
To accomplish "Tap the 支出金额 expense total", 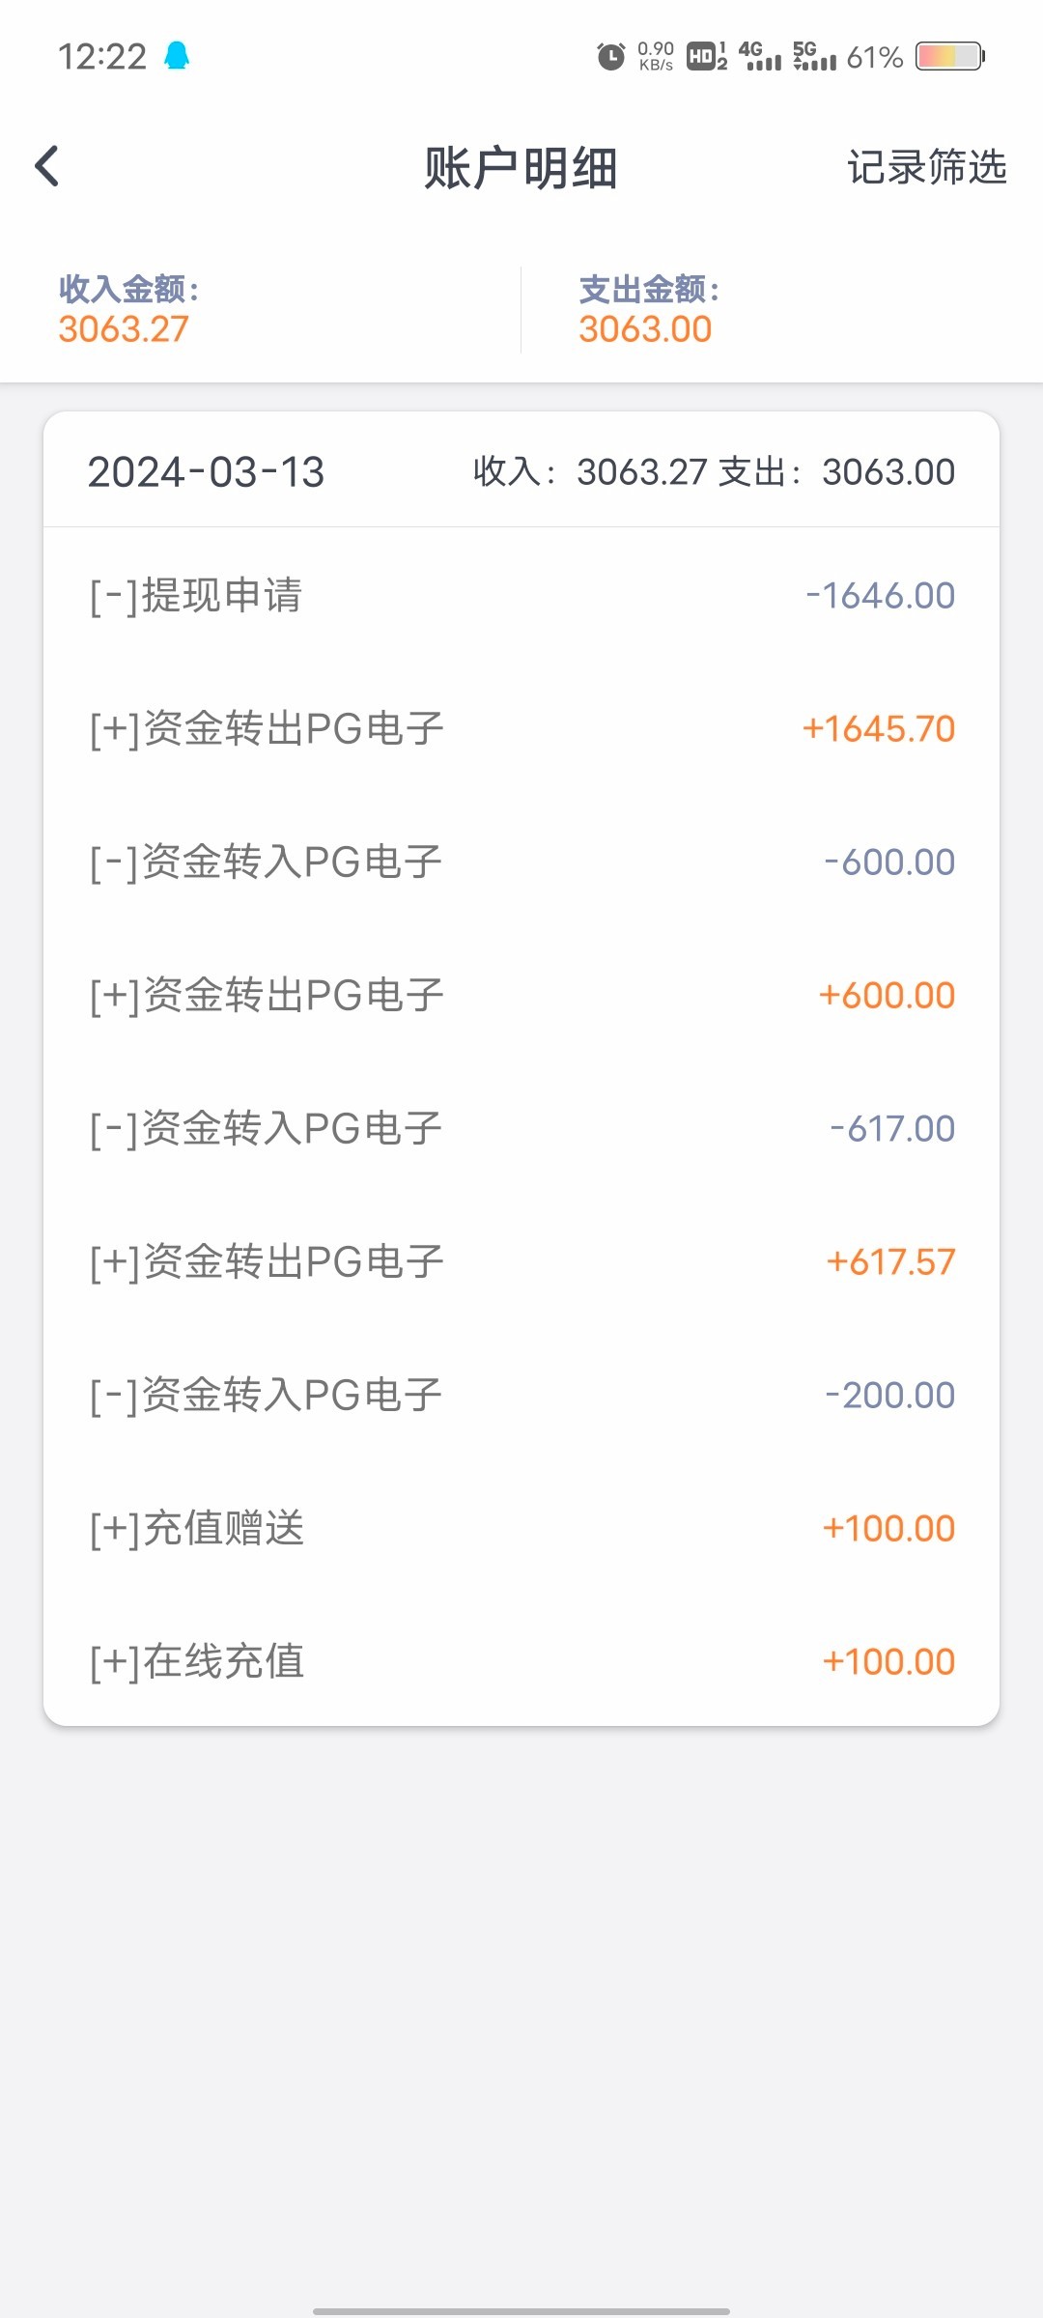I will (x=647, y=310).
